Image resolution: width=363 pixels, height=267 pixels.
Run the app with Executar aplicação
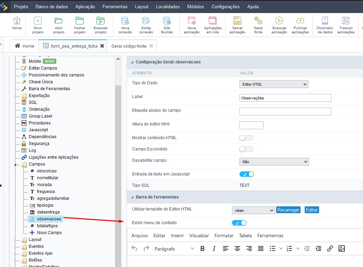[279, 25]
